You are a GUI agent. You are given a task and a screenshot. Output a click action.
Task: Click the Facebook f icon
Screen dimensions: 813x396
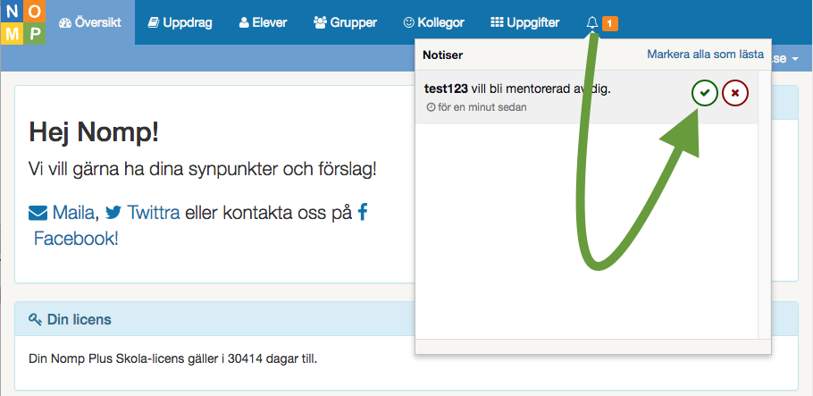click(x=363, y=212)
